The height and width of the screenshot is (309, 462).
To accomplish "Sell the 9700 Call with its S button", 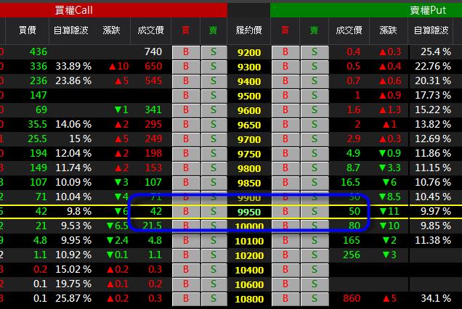I will [x=214, y=139].
